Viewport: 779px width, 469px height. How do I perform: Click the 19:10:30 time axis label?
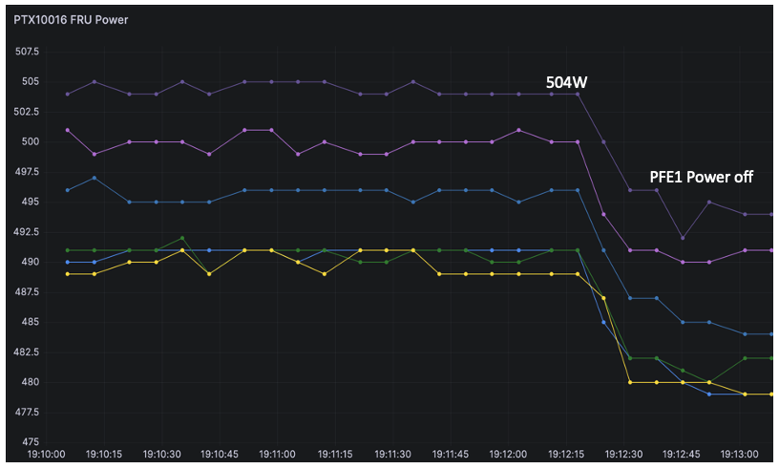click(162, 454)
